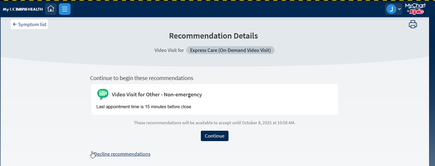Click the Video Visit for Other - Non-emergency title

pos(157,95)
